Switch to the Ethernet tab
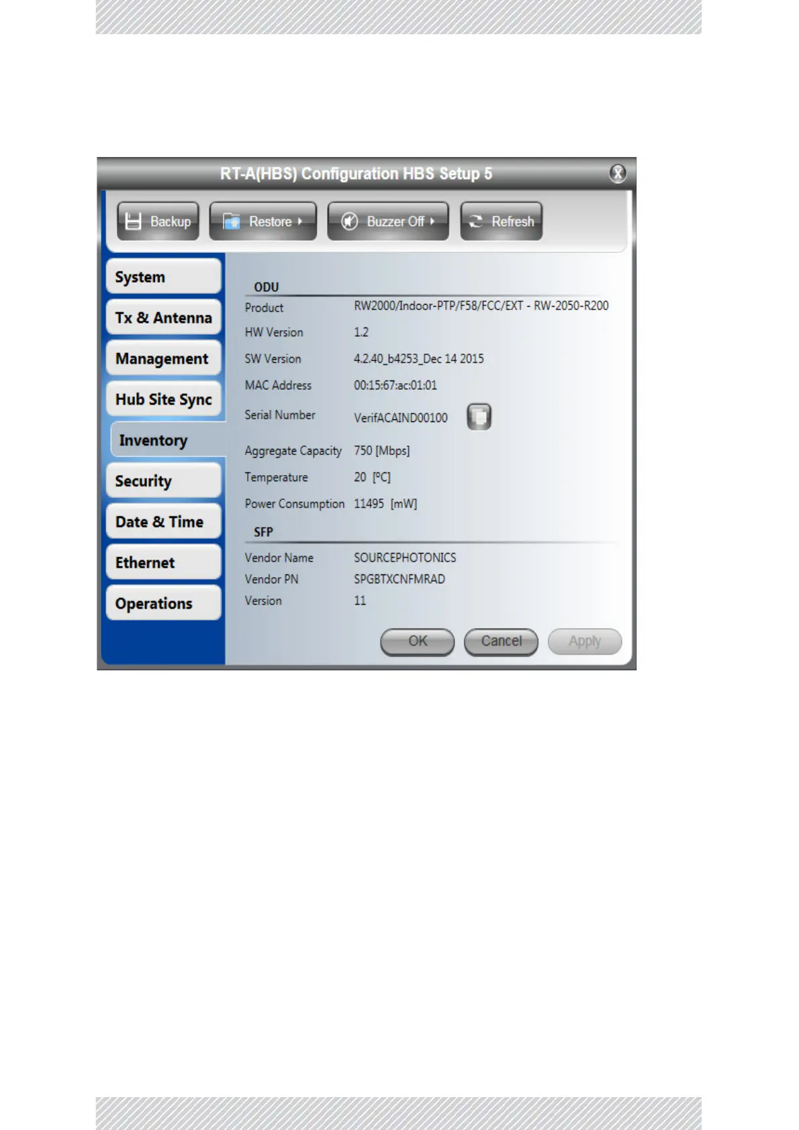The image size is (799, 1130). coord(163,562)
